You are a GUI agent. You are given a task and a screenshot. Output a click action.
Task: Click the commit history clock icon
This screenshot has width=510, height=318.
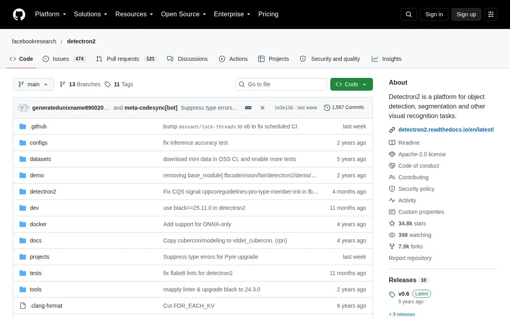pos(327,108)
